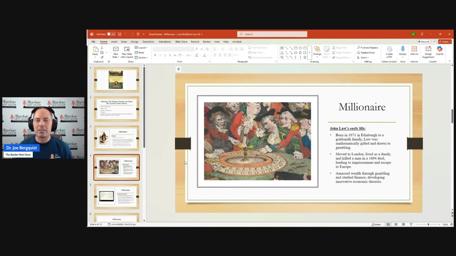Click the Clear All Formatting icon

point(207,48)
